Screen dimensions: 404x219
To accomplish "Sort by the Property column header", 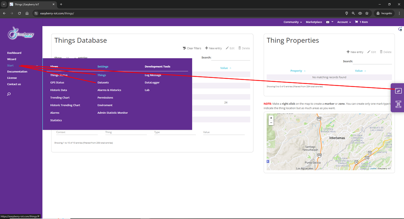I will point(298,71).
